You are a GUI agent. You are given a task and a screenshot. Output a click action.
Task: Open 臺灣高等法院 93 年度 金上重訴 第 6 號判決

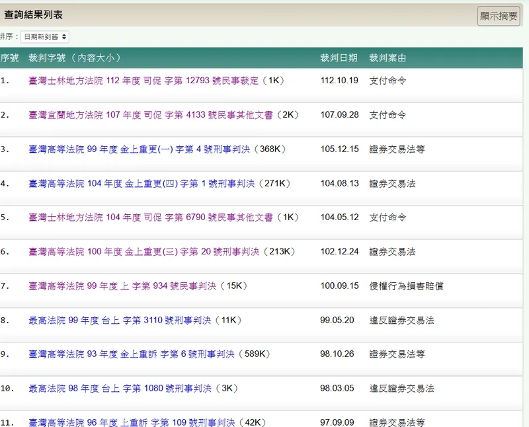(131, 354)
